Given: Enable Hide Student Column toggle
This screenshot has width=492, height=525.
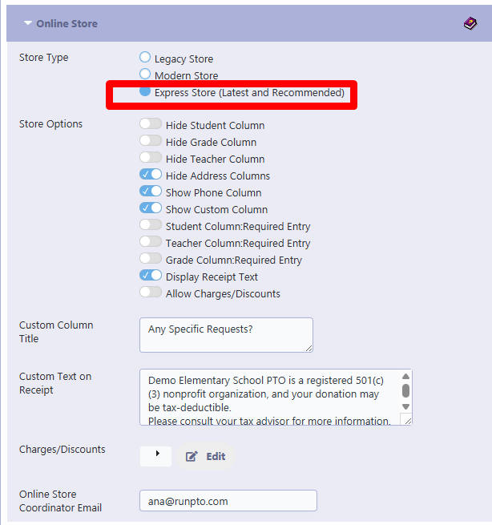Looking at the screenshot, I should coord(151,124).
